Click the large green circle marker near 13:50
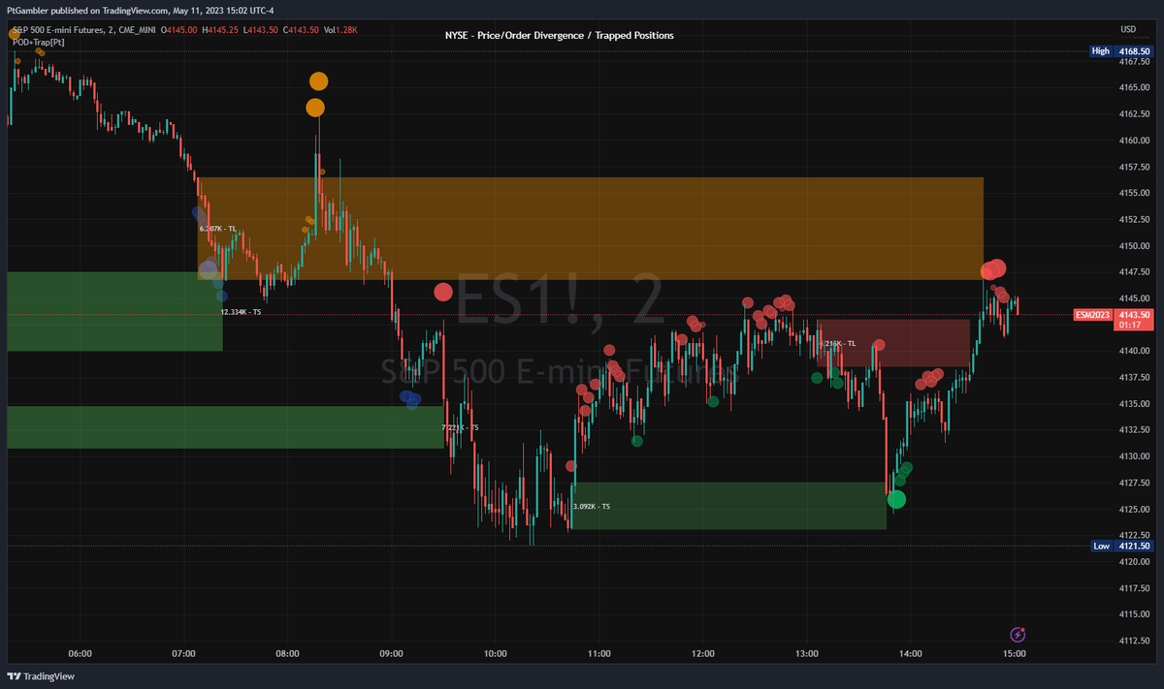The width and height of the screenshot is (1164, 689). tap(896, 499)
